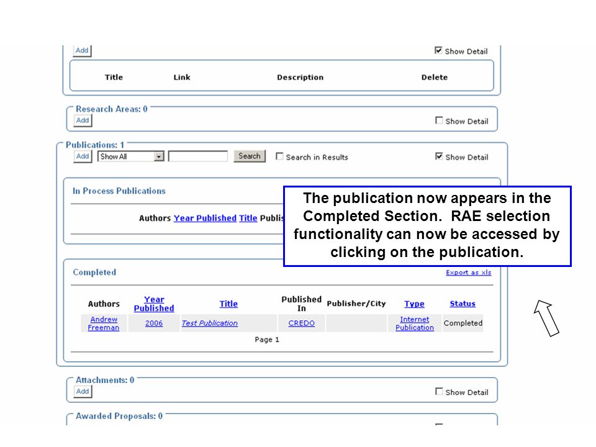Viewport: 596px width, 447px height.
Task: Sort In Process Publications by Title
Action: tap(248, 218)
